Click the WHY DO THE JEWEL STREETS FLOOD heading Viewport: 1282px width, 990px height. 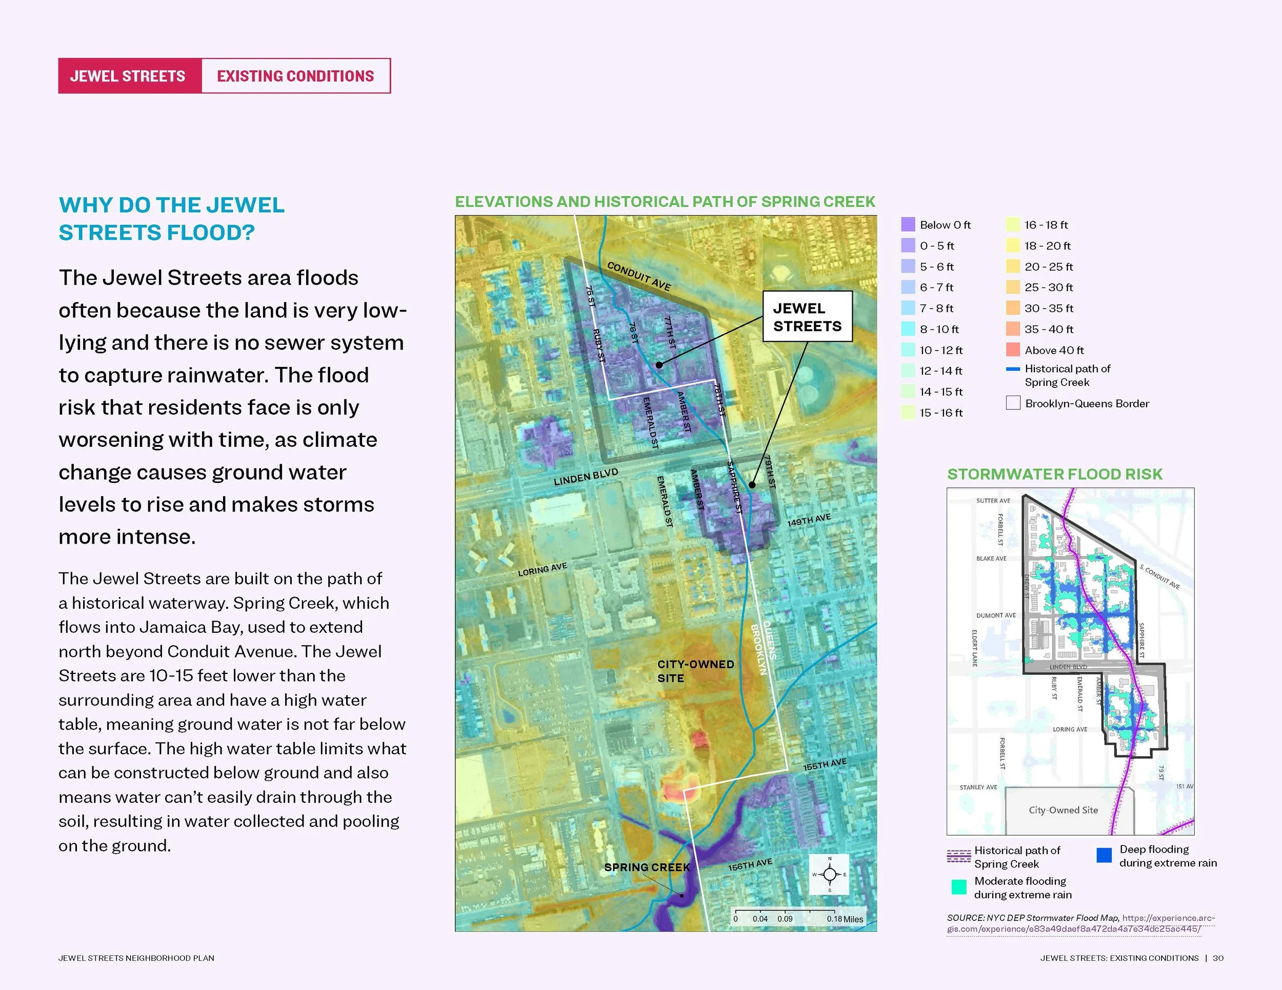[x=171, y=218]
